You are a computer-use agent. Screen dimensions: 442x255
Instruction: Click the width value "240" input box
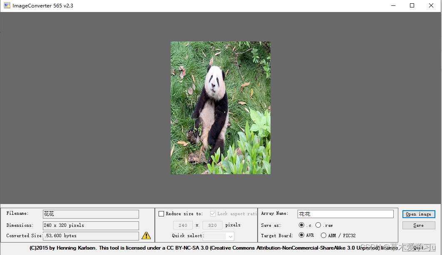(x=183, y=225)
